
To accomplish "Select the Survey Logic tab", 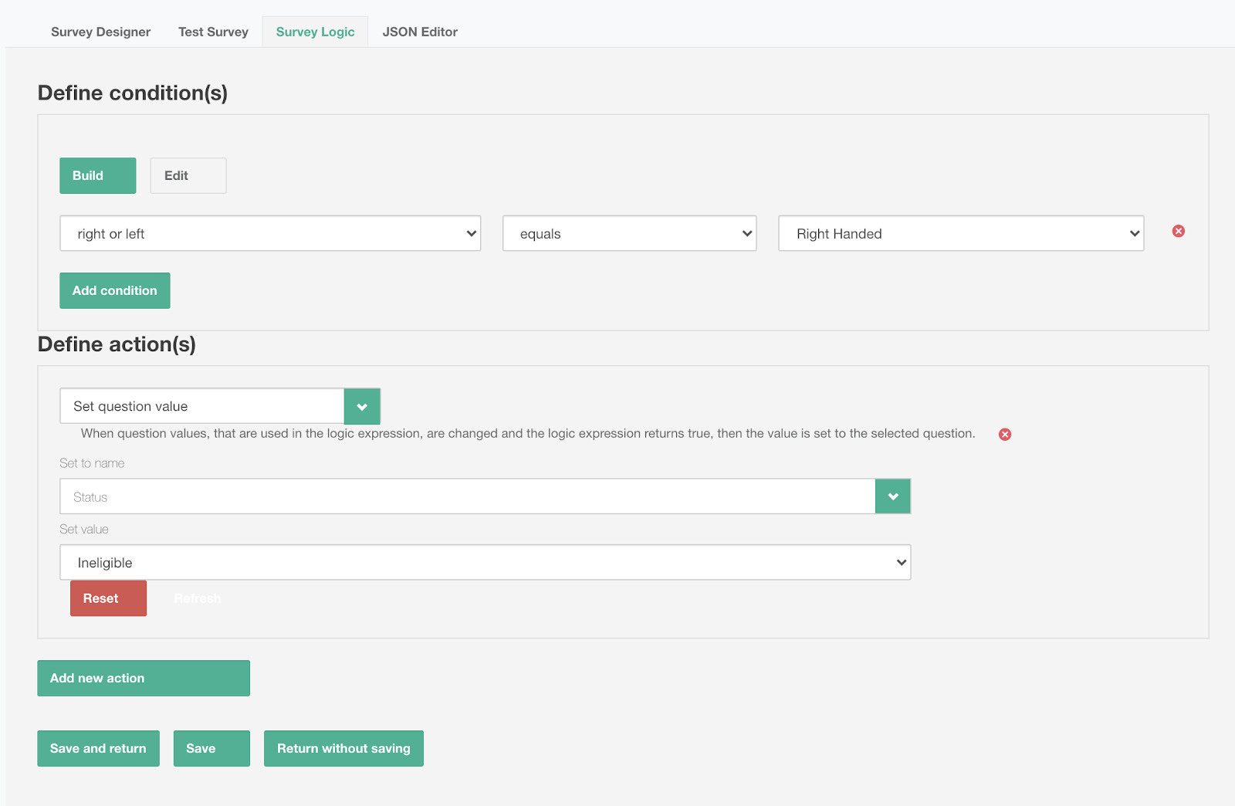I will coord(315,32).
